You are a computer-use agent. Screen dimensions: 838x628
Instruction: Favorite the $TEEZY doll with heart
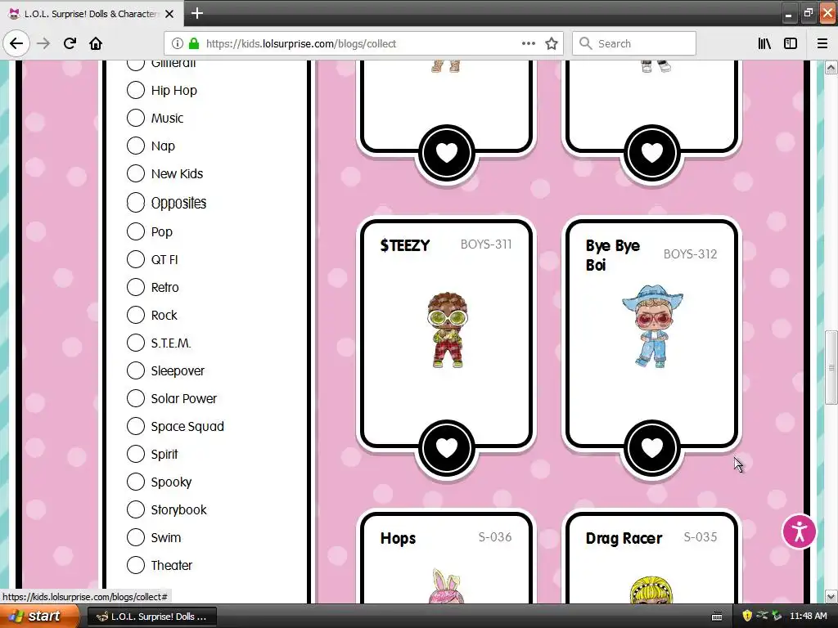pyautogui.click(x=447, y=448)
